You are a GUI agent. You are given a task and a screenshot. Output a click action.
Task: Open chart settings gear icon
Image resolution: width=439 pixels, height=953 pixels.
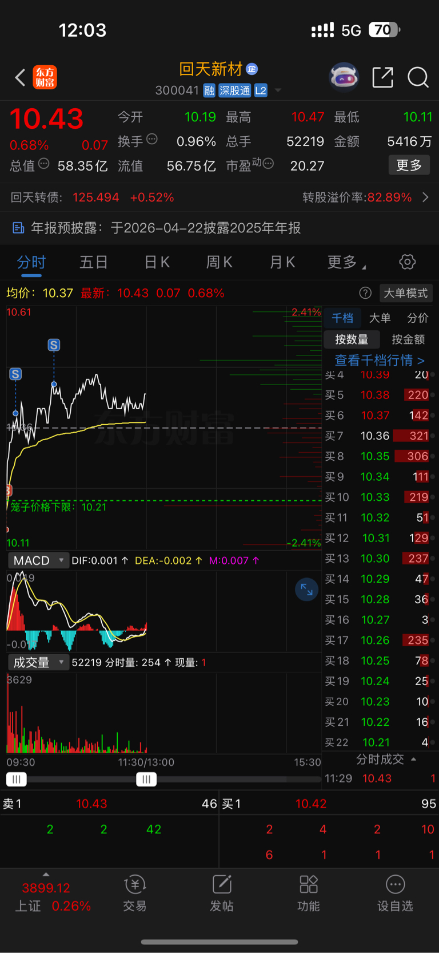pos(408,262)
